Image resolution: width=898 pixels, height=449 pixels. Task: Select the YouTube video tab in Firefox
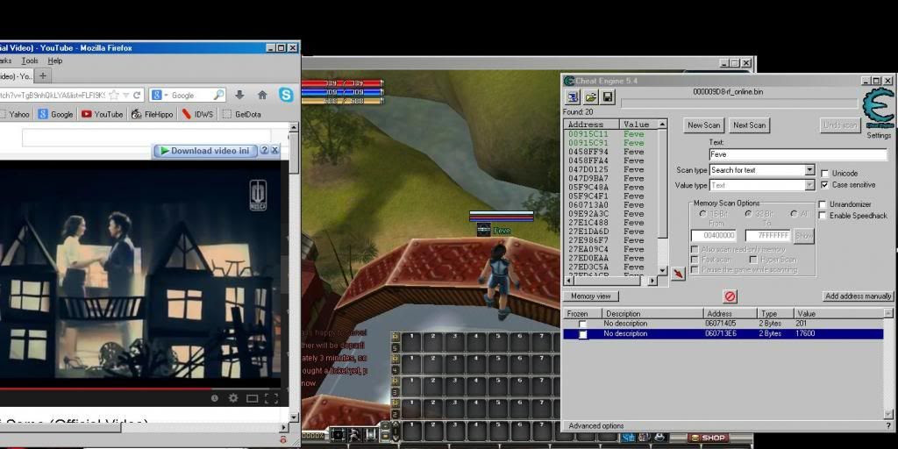click(16, 75)
